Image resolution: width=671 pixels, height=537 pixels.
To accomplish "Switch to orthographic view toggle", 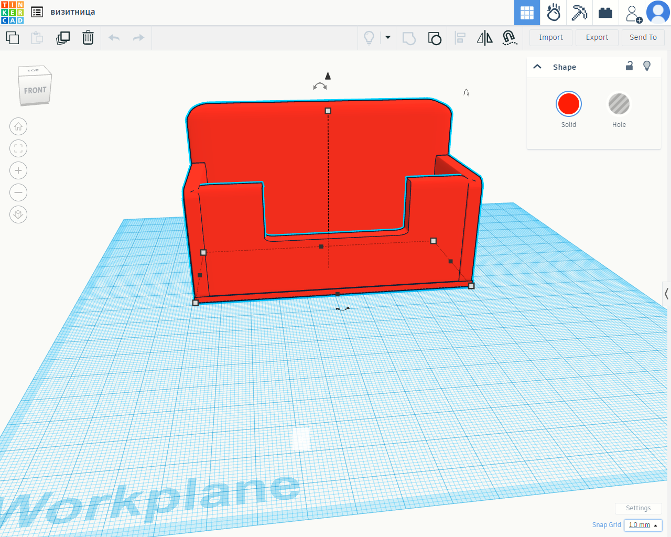I will pyautogui.click(x=18, y=214).
